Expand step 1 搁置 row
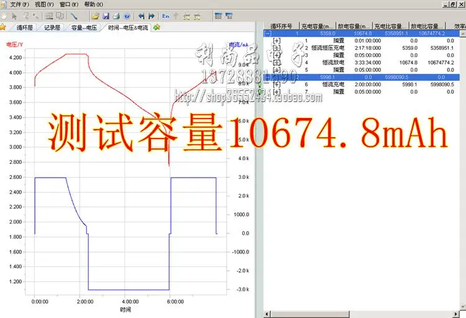The height and width of the screenshot is (318, 466). click(x=276, y=41)
